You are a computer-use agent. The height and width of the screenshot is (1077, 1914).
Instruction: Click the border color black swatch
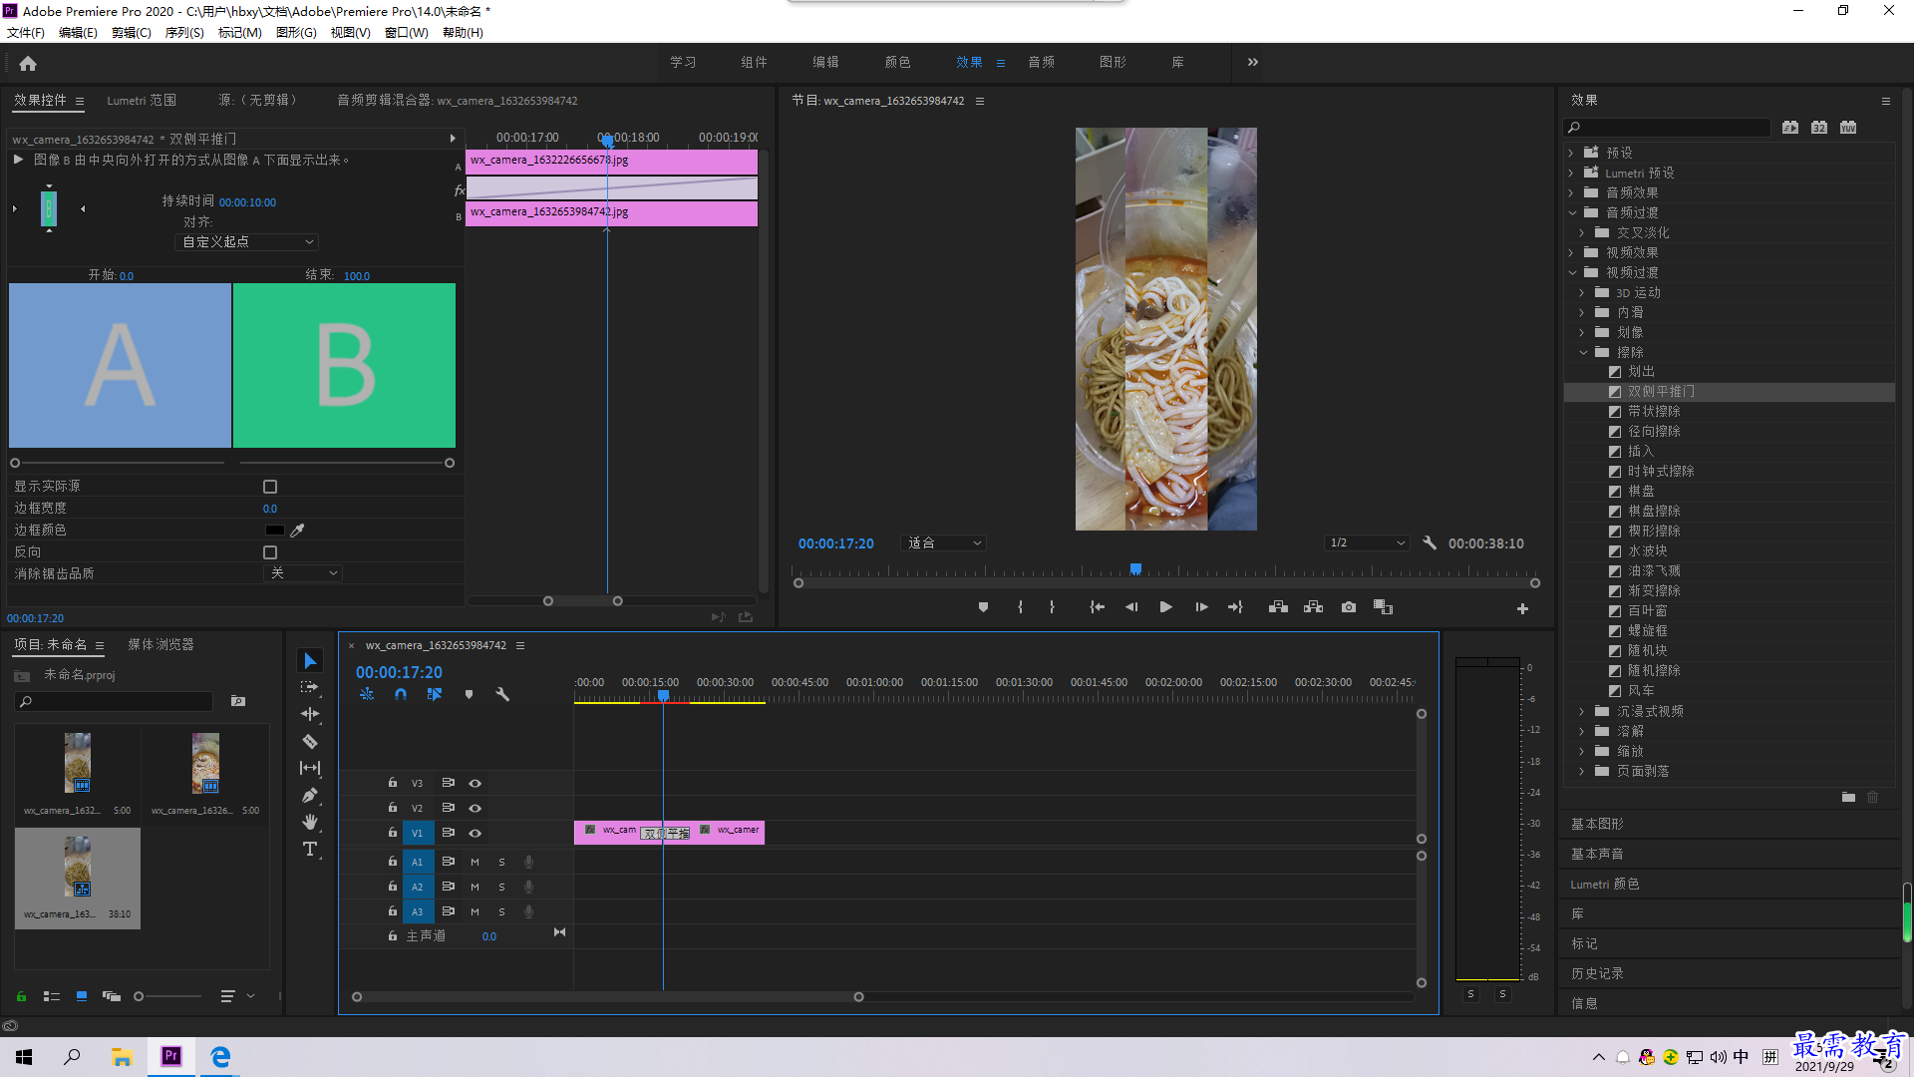pos(274,531)
